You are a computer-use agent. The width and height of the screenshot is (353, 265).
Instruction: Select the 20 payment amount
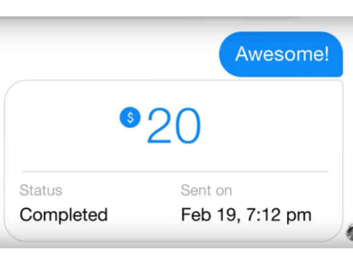174,126
